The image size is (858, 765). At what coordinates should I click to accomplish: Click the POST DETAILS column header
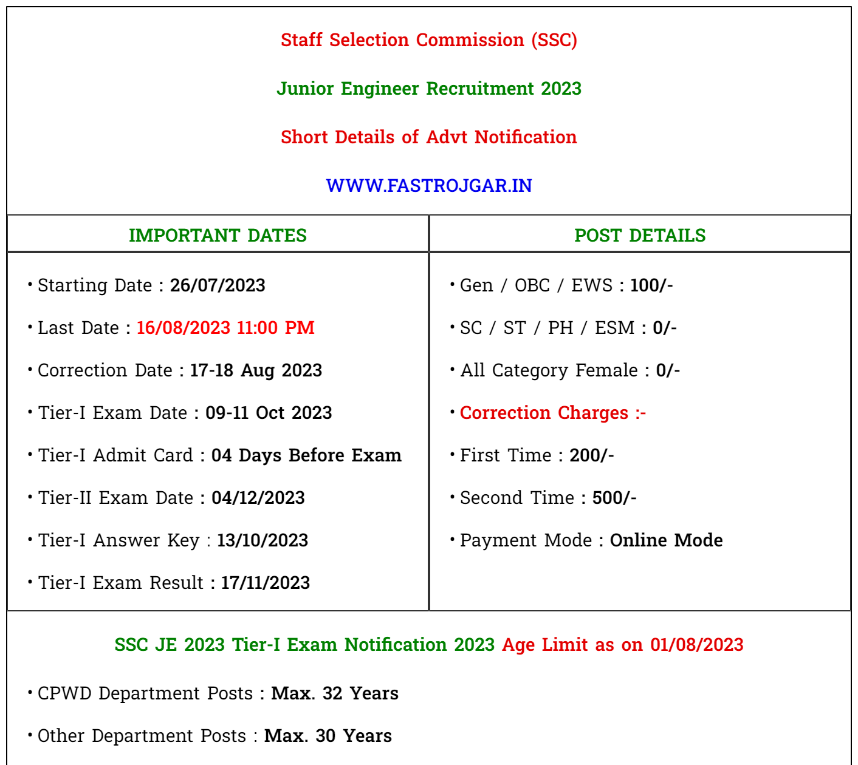[x=640, y=235]
